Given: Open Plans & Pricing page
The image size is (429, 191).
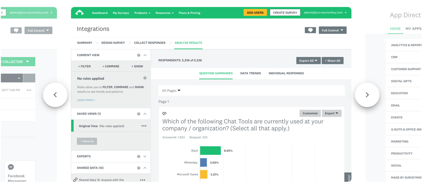Looking at the screenshot, I should (x=189, y=13).
